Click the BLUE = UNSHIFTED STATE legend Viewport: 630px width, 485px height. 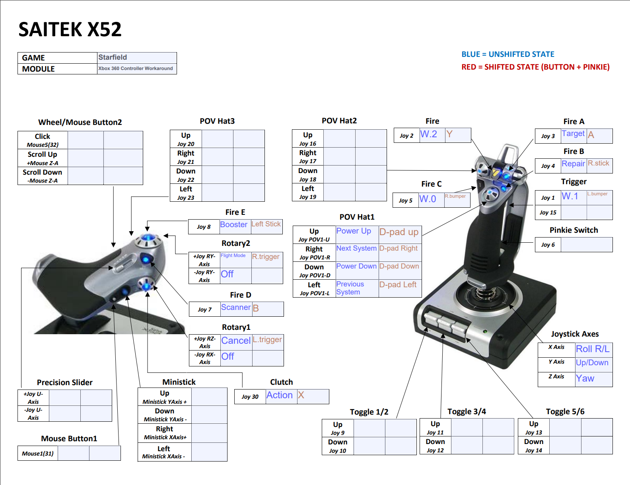[x=508, y=54]
